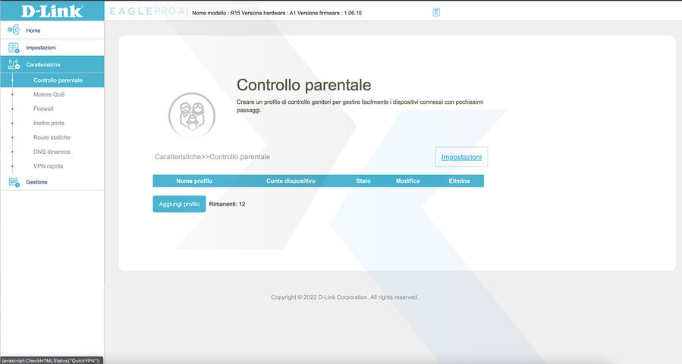Click the parental control family icon
This screenshot has width=682, height=364.
click(191, 115)
